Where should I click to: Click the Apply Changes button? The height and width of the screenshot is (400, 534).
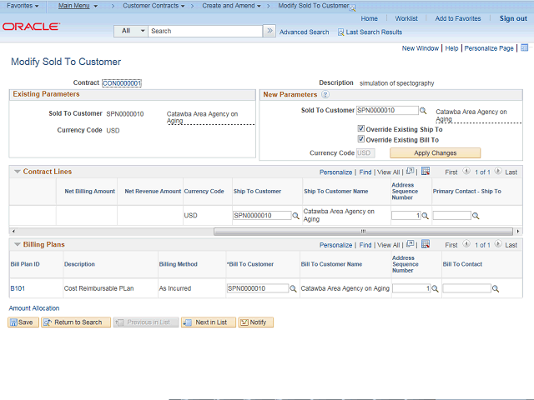[x=436, y=153]
